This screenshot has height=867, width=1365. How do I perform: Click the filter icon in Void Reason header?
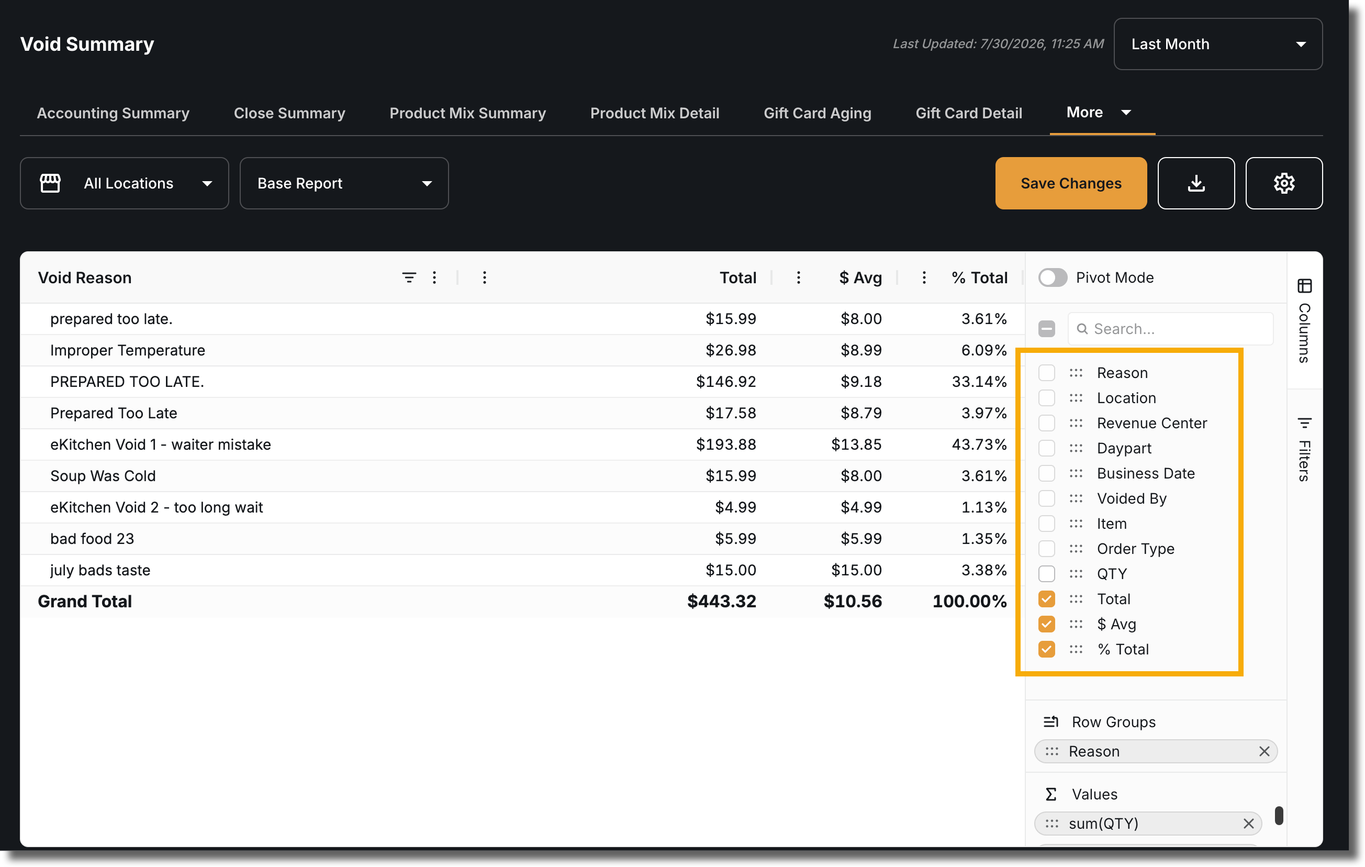[409, 277]
